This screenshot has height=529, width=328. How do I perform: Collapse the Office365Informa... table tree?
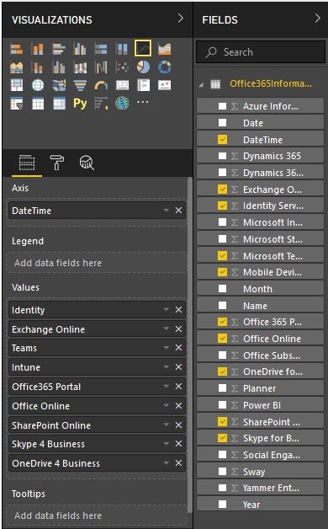click(201, 85)
